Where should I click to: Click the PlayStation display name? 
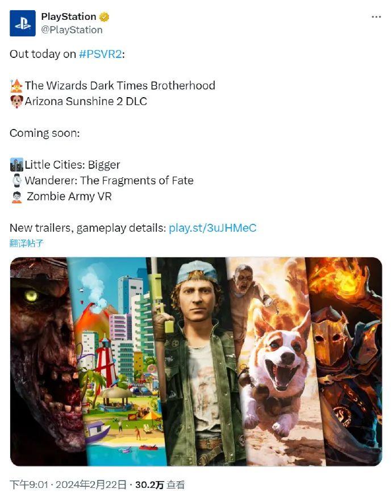69,16
